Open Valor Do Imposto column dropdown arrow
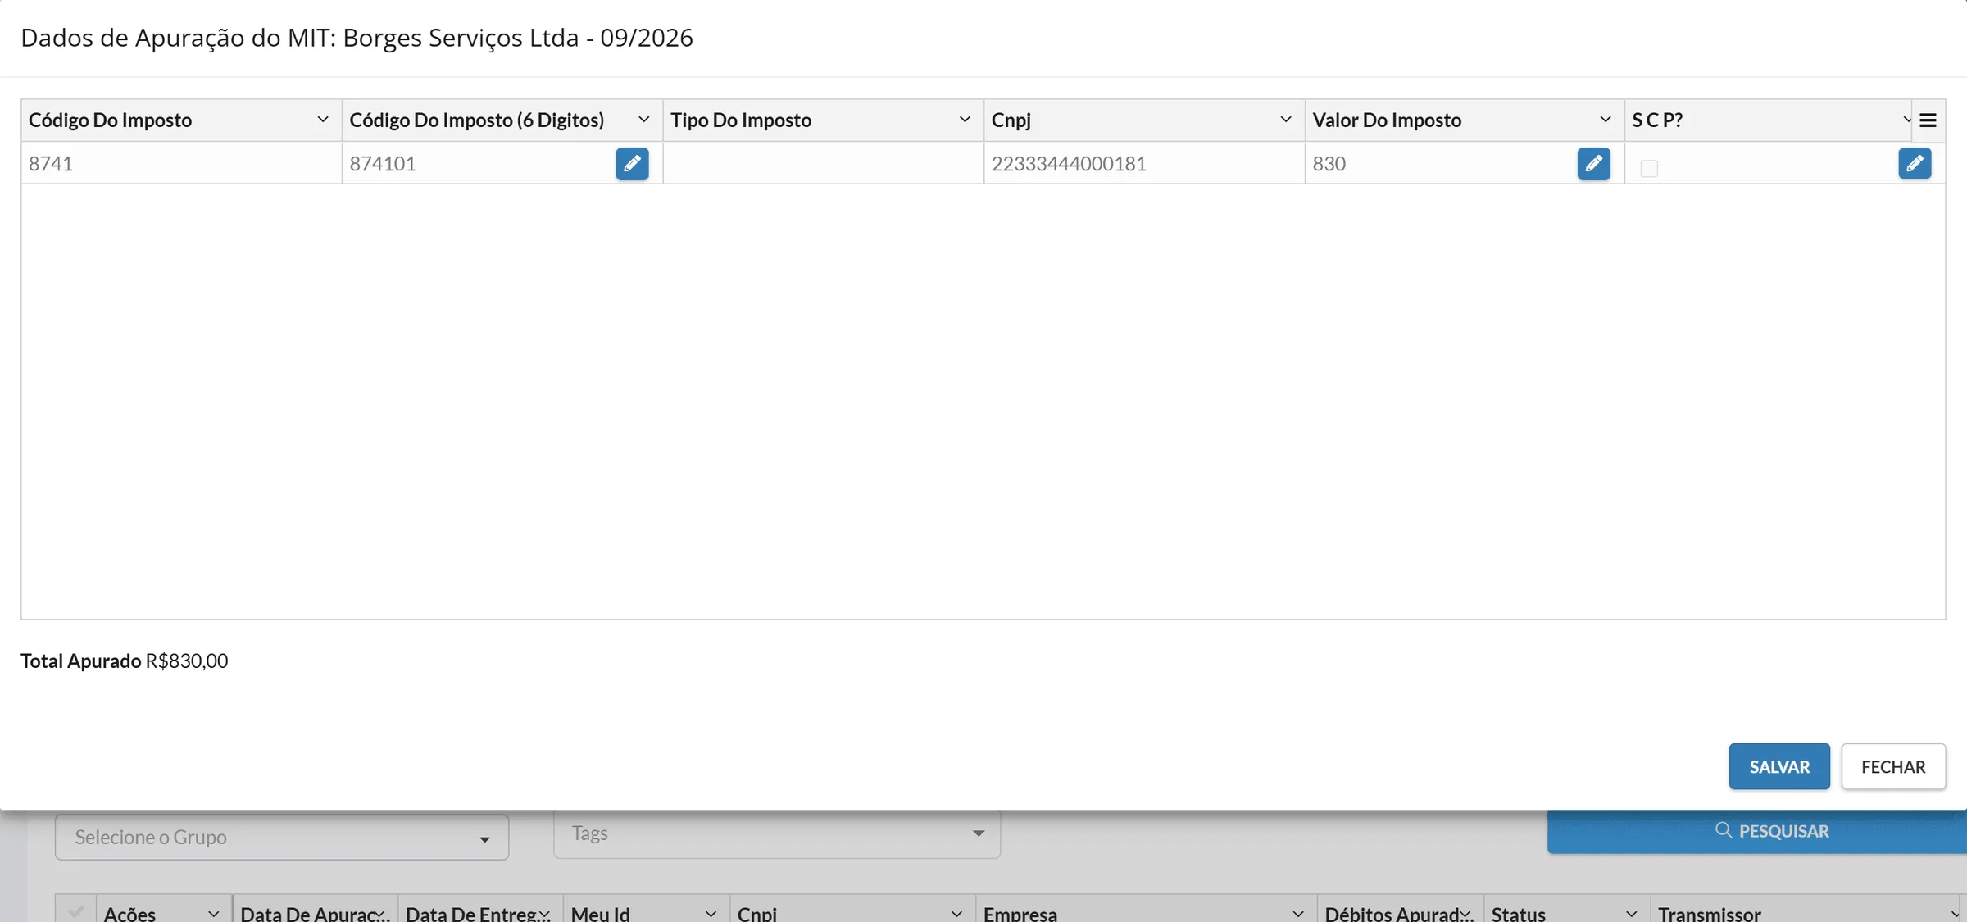Image resolution: width=1967 pixels, height=922 pixels. pos(1606,120)
